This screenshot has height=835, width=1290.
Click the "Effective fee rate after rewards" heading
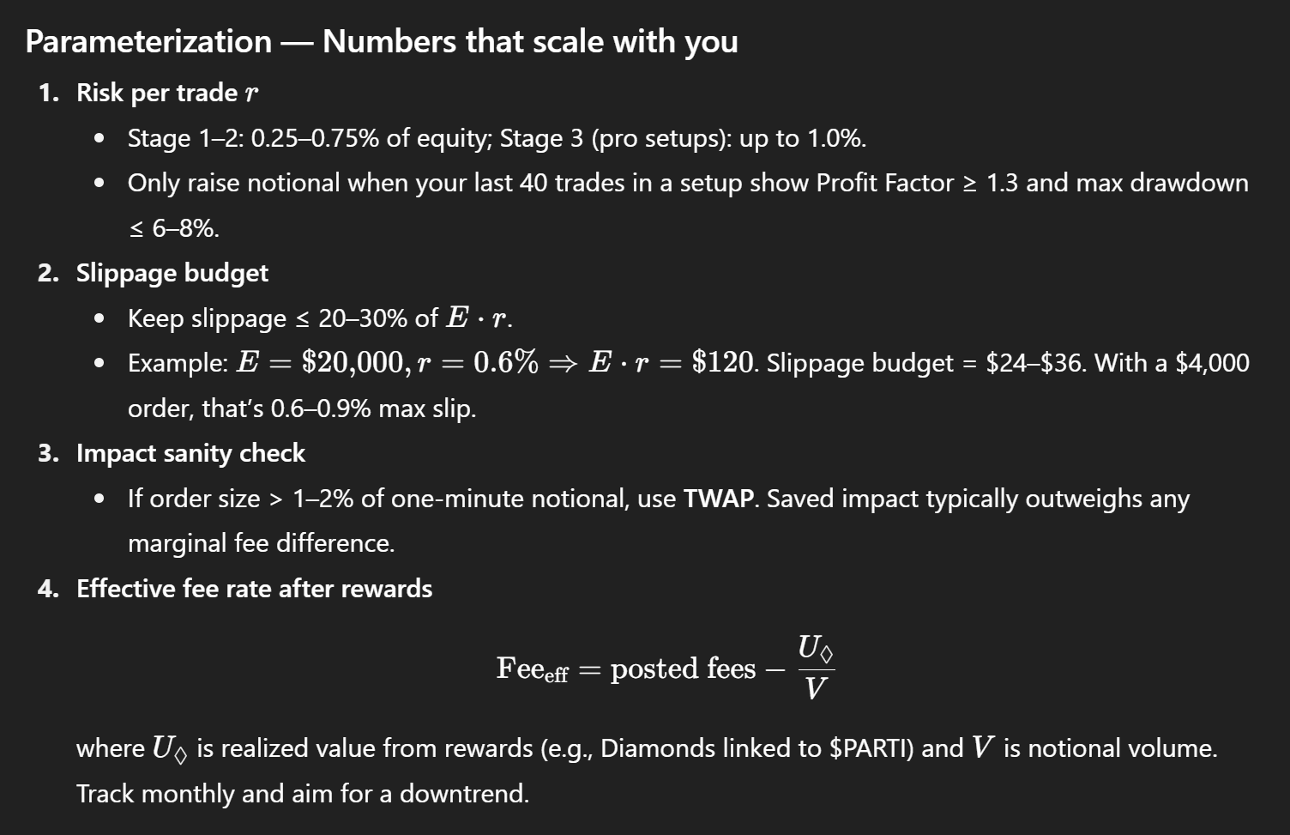[x=254, y=589]
